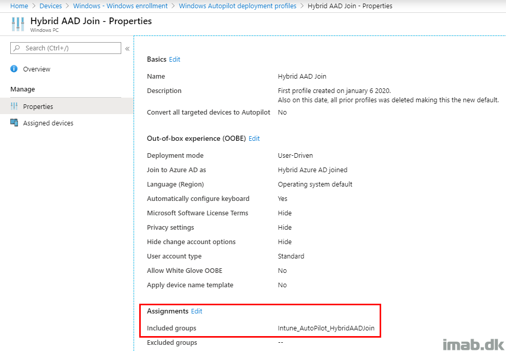Viewport: 506px width, 351px height.
Task: Click the Microsoft Software License Terms label
Action: point(197,213)
